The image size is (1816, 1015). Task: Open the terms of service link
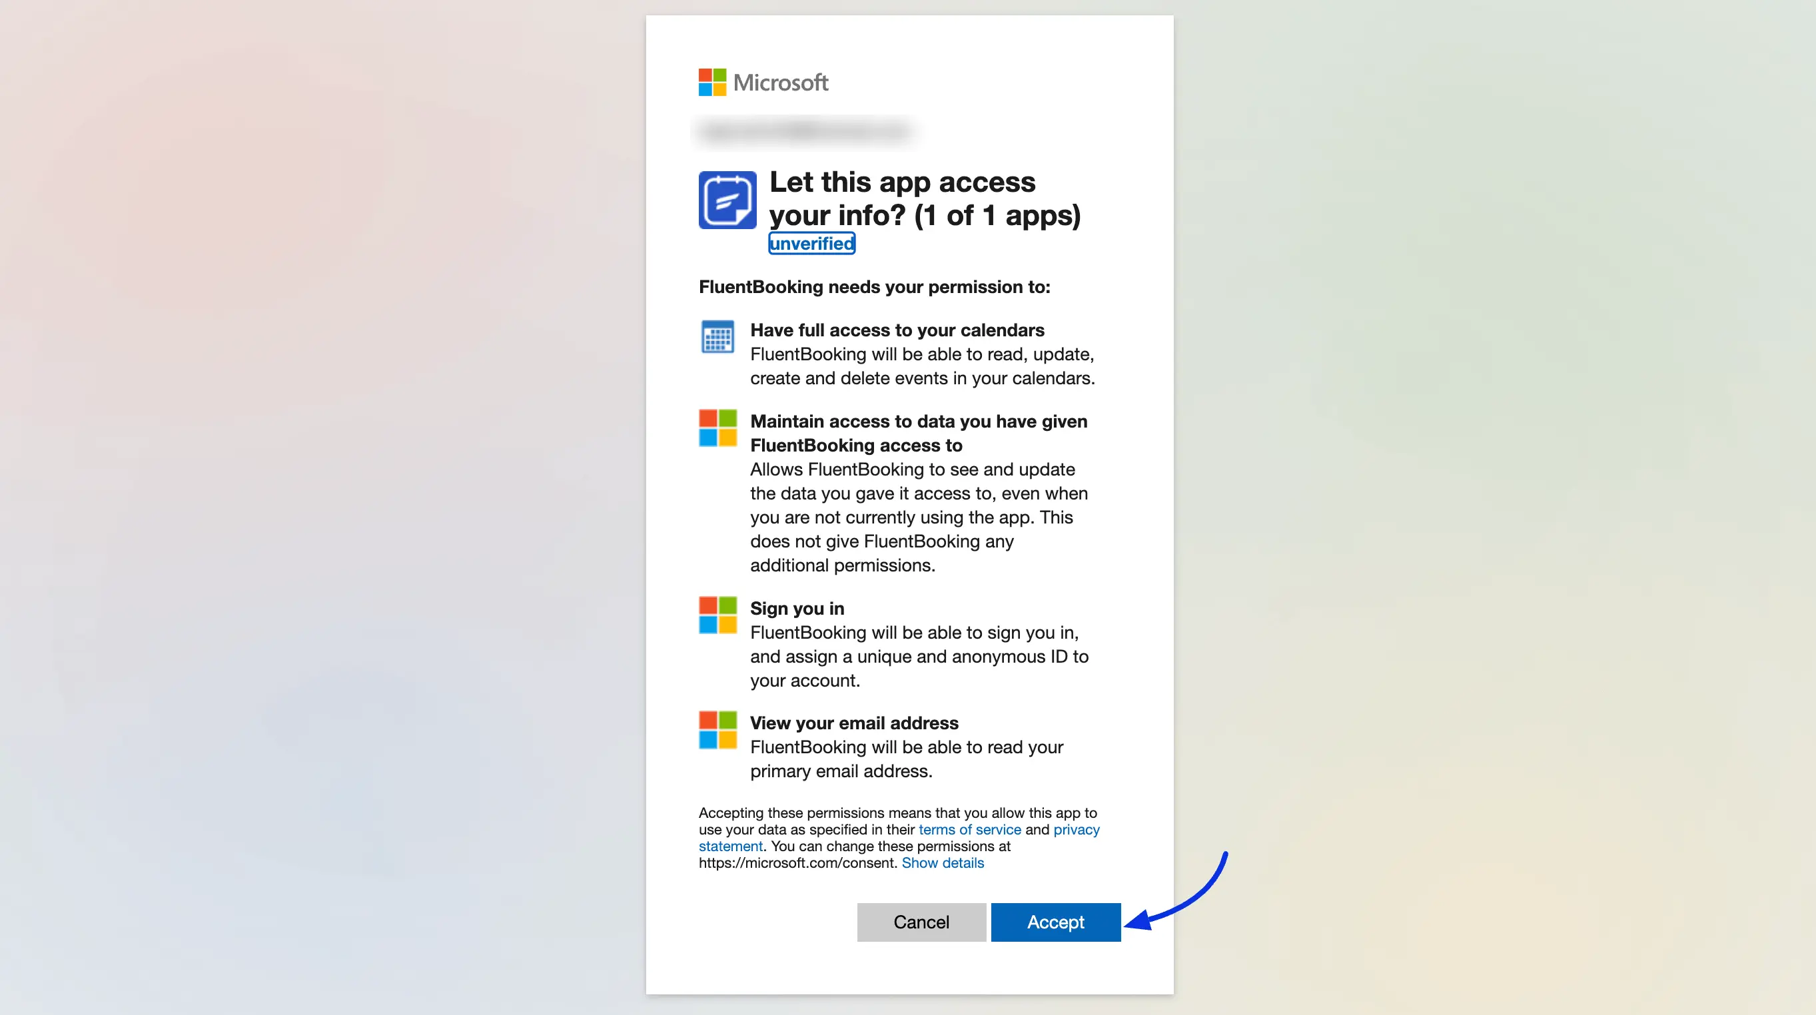969,830
